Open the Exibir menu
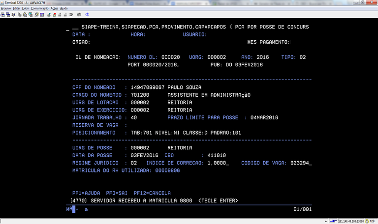Image resolution: width=378 pixels, height=224 pixels. coord(26,8)
